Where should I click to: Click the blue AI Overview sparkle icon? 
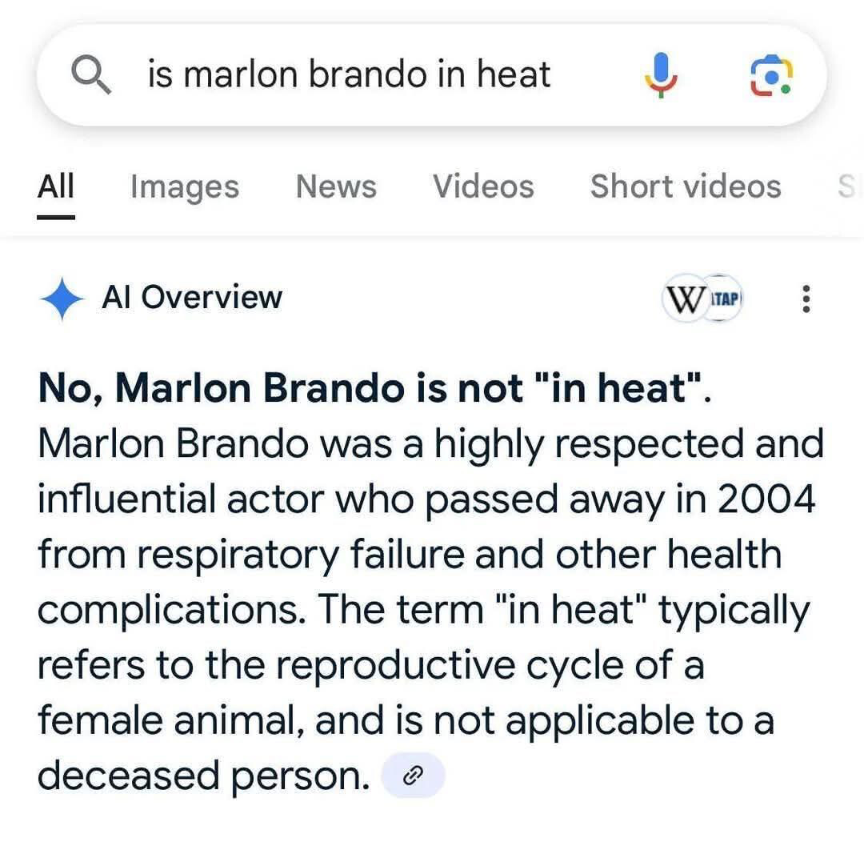click(62, 298)
